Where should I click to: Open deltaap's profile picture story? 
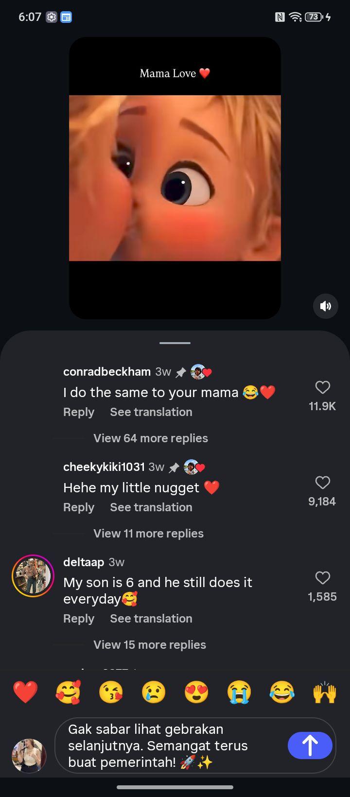coord(33,576)
